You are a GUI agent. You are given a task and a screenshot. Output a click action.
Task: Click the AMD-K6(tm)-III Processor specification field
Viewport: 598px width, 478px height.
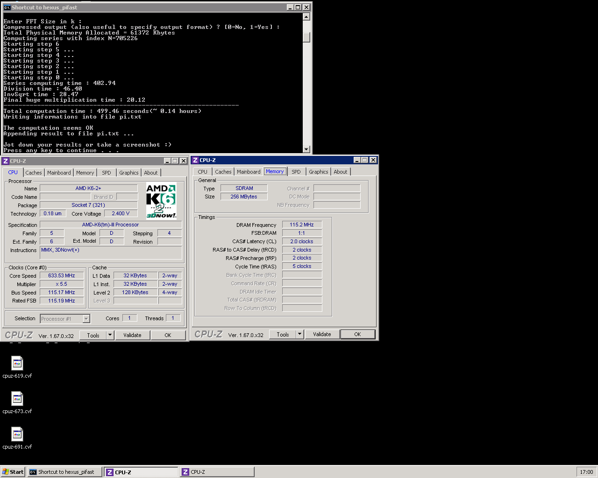[x=111, y=225]
